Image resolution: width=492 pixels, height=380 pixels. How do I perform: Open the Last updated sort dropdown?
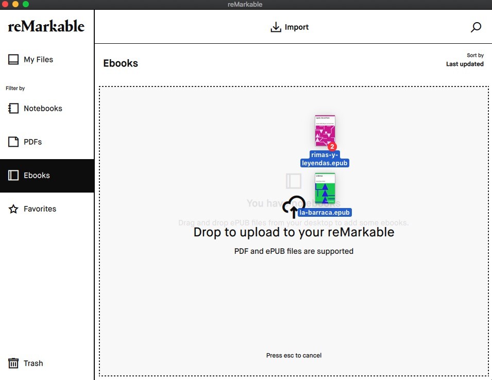point(464,64)
